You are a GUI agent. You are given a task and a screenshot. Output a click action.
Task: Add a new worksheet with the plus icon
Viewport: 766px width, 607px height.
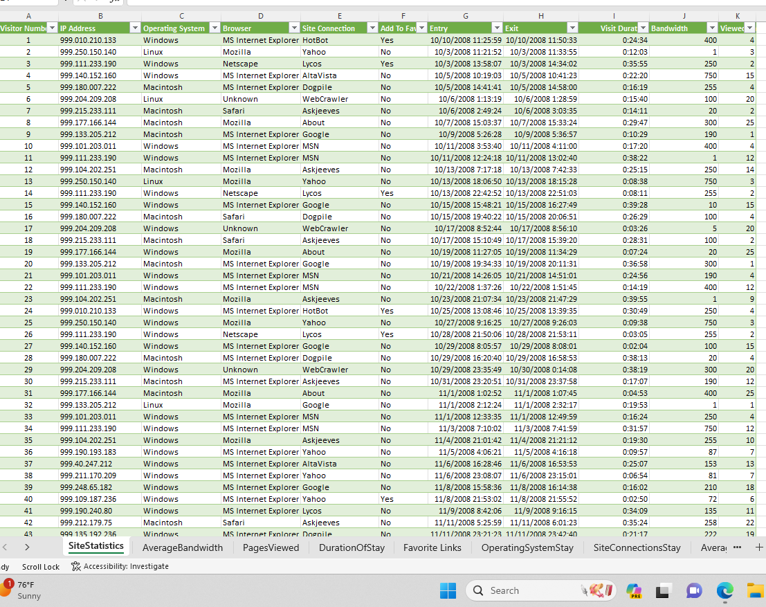coord(758,546)
